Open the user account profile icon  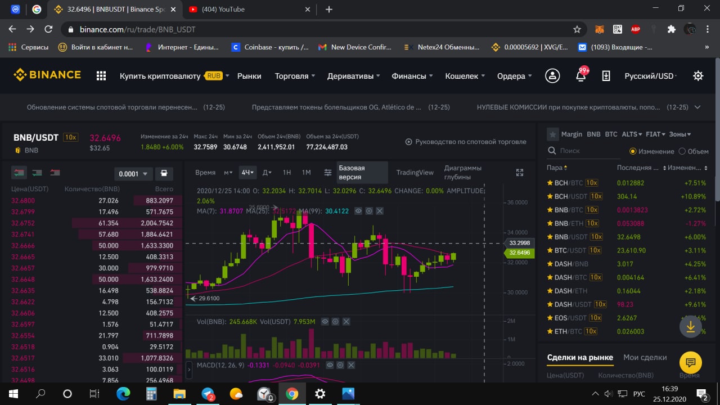point(552,76)
